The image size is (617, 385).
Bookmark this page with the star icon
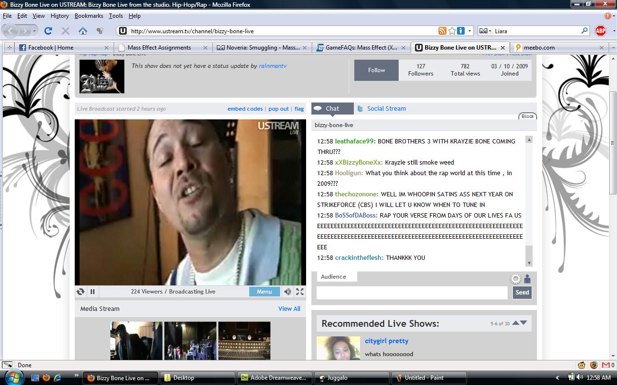click(452, 31)
